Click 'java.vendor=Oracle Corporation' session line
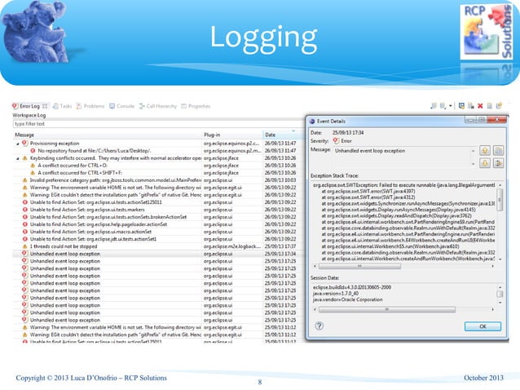The height and width of the screenshot is (390, 520). (x=347, y=299)
